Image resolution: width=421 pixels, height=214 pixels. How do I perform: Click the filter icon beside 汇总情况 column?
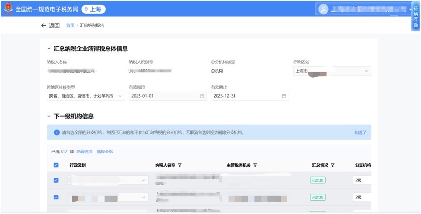pyautogui.click(x=333, y=165)
